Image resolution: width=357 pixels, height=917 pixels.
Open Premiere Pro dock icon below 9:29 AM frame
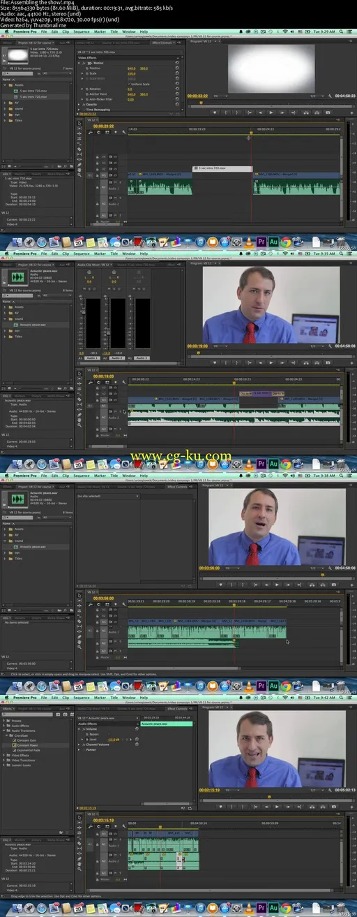click(261, 242)
